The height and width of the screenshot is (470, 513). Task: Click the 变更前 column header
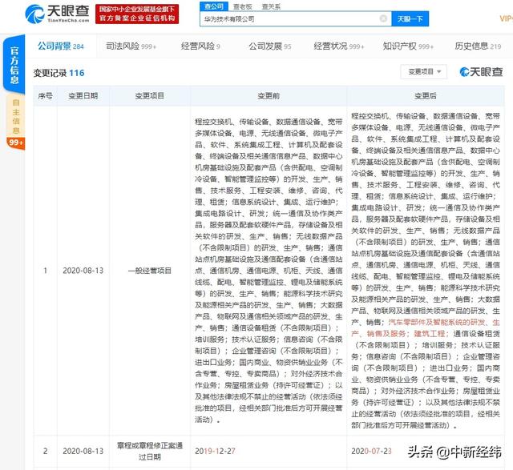pos(269,96)
